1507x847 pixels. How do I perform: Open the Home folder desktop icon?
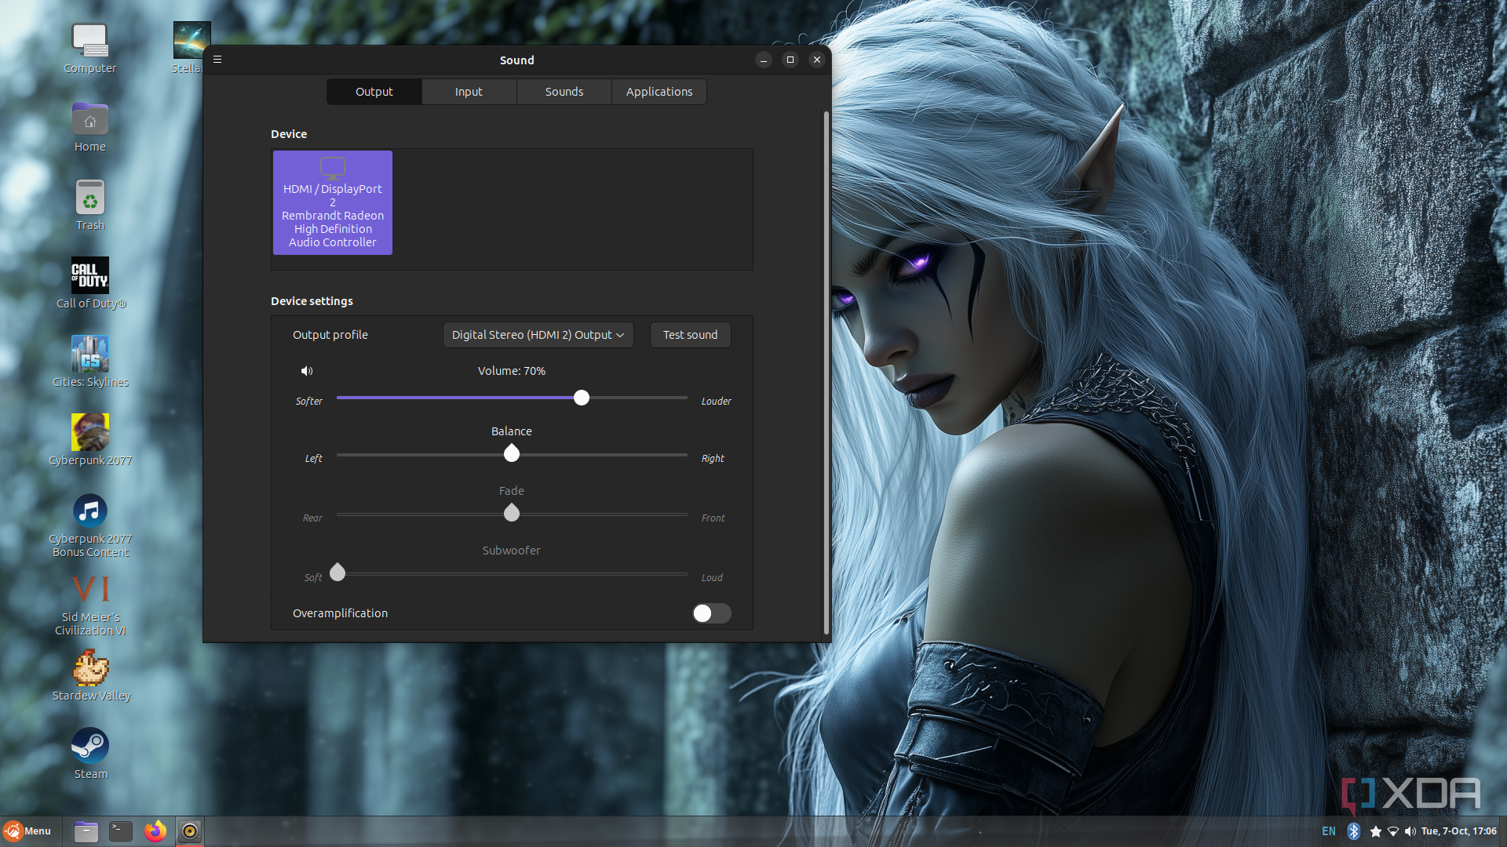click(x=89, y=127)
